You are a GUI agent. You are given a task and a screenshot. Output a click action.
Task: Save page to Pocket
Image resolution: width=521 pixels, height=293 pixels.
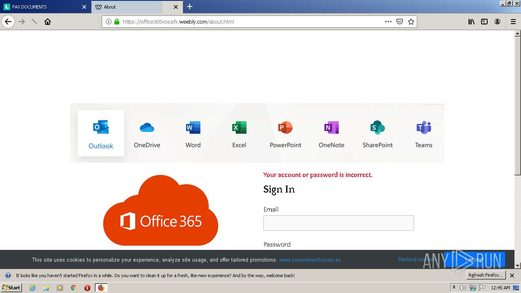(400, 22)
